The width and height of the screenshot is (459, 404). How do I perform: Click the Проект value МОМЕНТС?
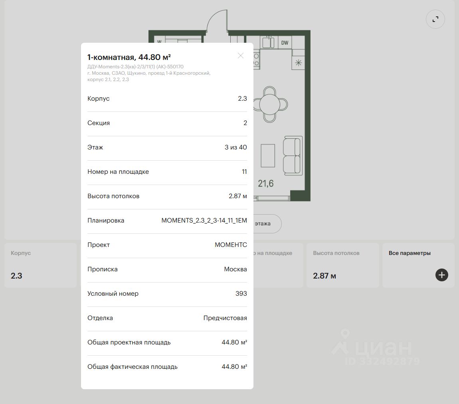pyautogui.click(x=231, y=245)
